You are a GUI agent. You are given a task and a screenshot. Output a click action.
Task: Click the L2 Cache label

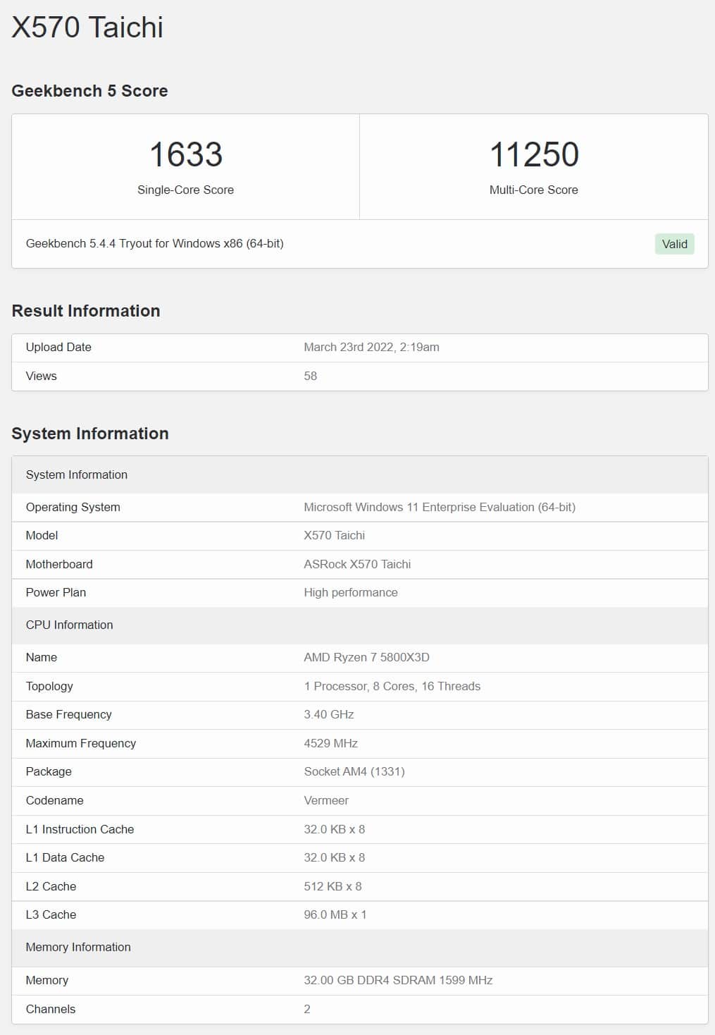51,886
